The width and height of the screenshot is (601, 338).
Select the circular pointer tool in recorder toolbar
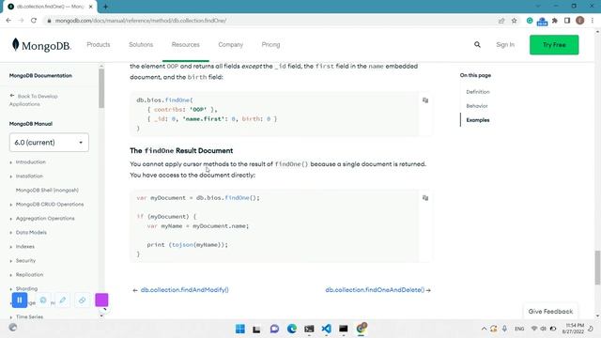pyautogui.click(x=43, y=300)
